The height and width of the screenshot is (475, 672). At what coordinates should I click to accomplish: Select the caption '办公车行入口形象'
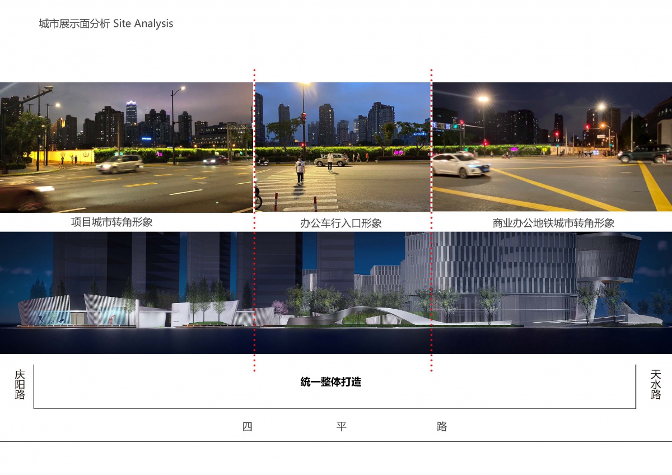tap(341, 223)
